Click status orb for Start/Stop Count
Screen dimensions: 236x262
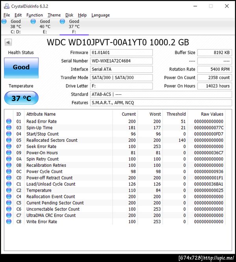click(x=9, y=134)
